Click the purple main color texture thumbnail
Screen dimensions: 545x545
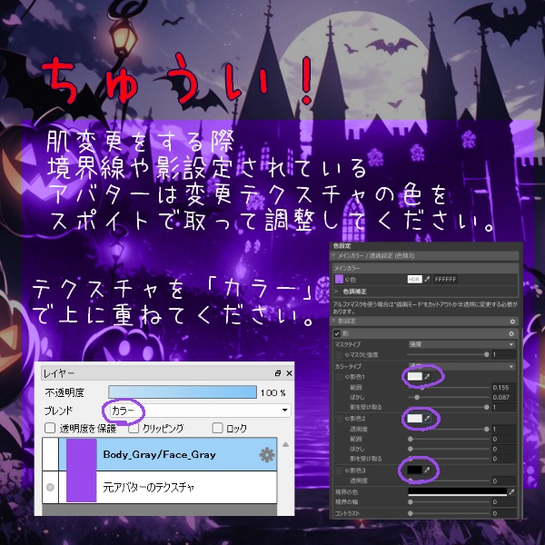coord(339,279)
